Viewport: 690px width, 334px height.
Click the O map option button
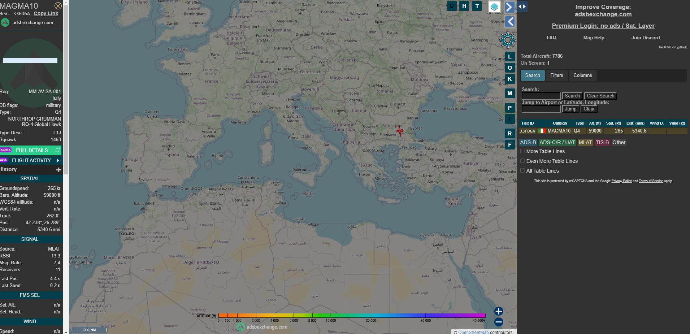pyautogui.click(x=509, y=68)
